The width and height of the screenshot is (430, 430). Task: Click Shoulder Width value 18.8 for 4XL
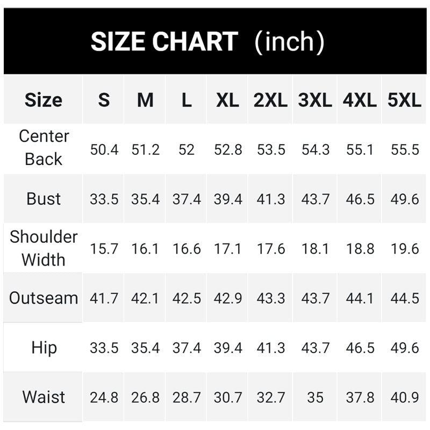tap(360, 249)
